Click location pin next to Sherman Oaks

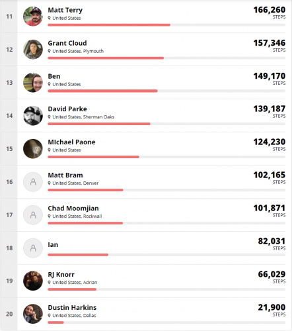pyautogui.click(x=50, y=117)
